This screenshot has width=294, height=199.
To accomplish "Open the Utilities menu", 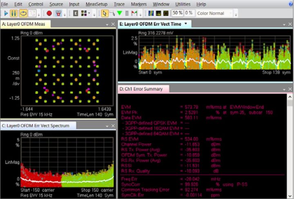I will coord(183,4).
